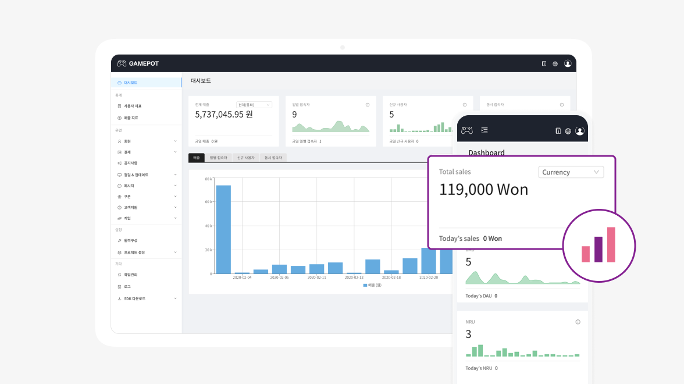Open the Currency dropdown

tap(571, 172)
